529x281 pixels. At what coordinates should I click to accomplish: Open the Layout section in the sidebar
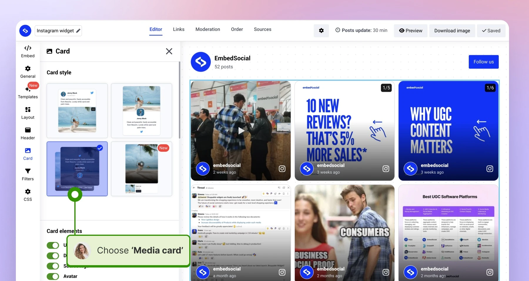pyautogui.click(x=28, y=113)
